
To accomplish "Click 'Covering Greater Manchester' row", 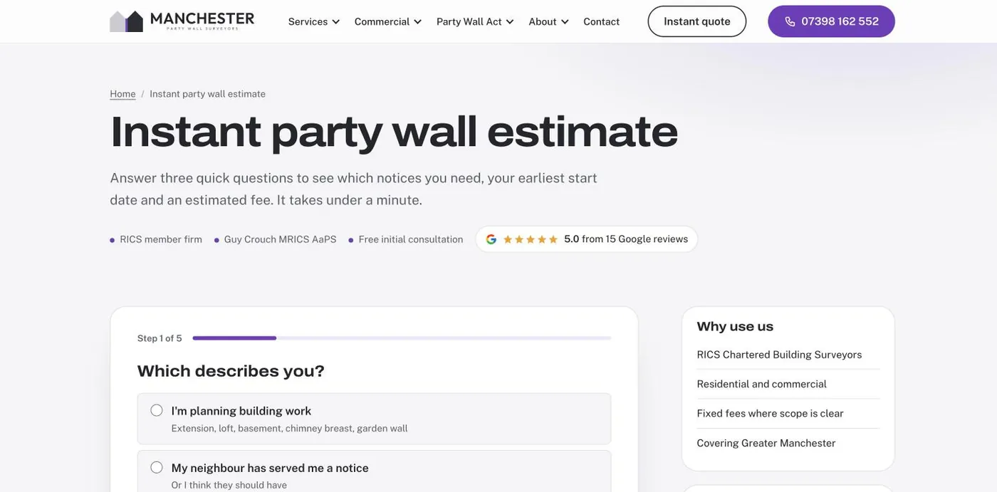I will 788,443.
